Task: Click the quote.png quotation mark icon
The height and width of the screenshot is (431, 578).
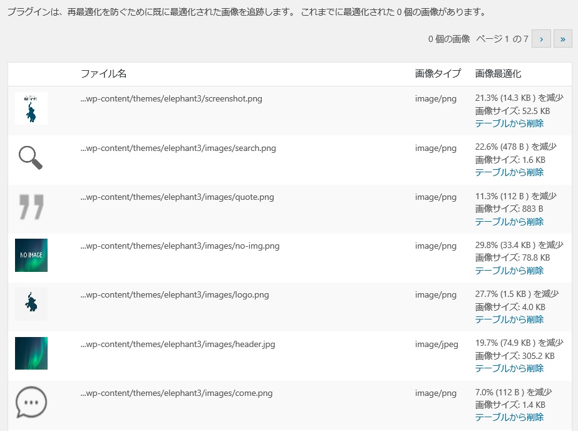Action: coord(31,207)
